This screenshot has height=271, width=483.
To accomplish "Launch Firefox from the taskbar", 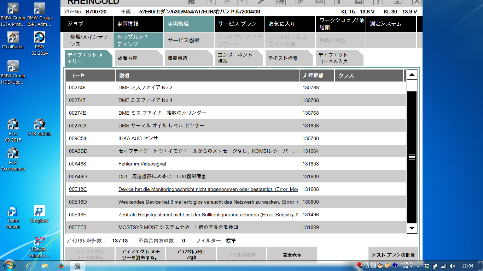I will 61,266.
